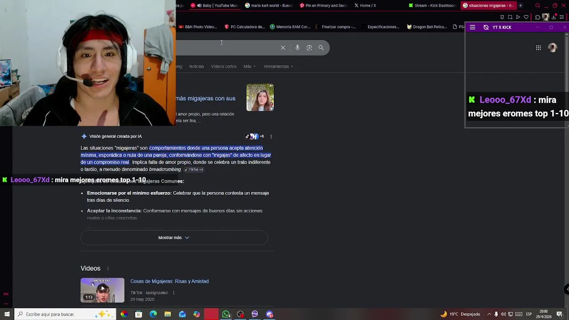
Task: Open Opera easy setup menu icon
Action: click(x=562, y=17)
